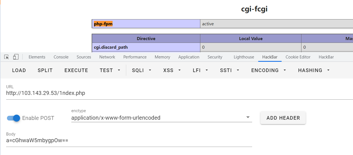Click the ADD HEADER button
Image resolution: width=353 pixels, height=155 pixels.
pos(283,118)
